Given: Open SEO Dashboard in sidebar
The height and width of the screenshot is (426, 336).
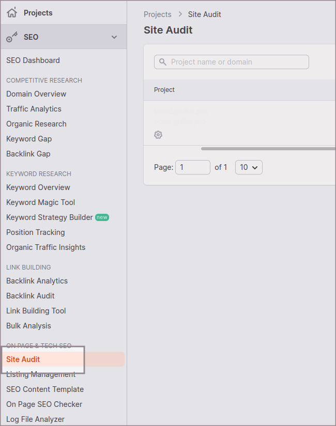Looking at the screenshot, I should pos(33,60).
